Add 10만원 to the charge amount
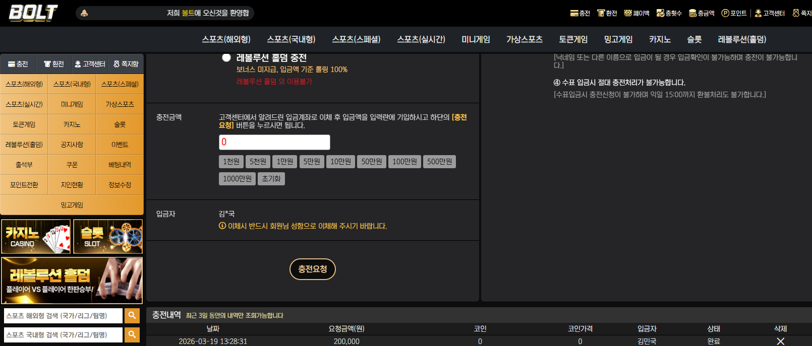812x346 pixels. pos(340,162)
